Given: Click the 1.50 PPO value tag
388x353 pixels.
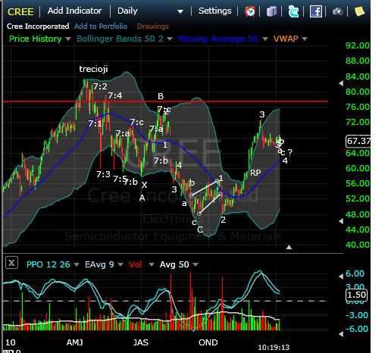Looking at the screenshot, I should (356, 295).
